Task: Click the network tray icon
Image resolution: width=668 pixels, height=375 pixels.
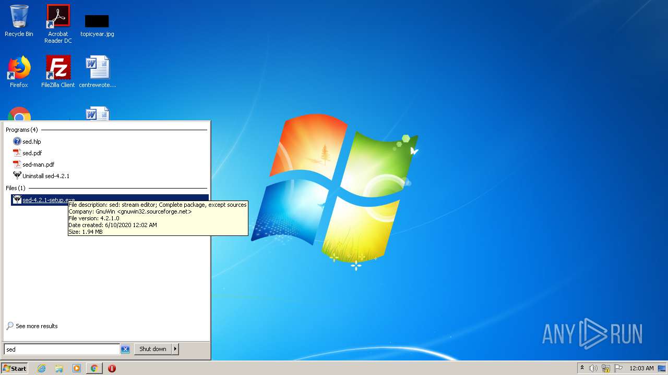Action: coord(606,368)
